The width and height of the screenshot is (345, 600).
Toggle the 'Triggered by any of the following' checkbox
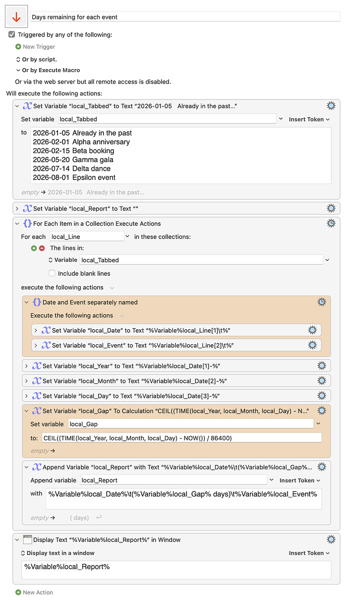11,35
